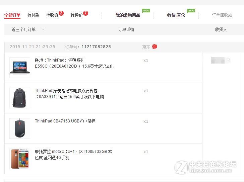Screen dimensions: 244x182
Task: Open the ThinkPad backpack thumbnail
Action: [20, 98]
